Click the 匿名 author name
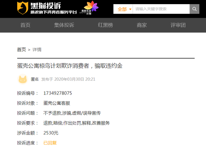This screenshot has height=151, width=206. [35, 79]
